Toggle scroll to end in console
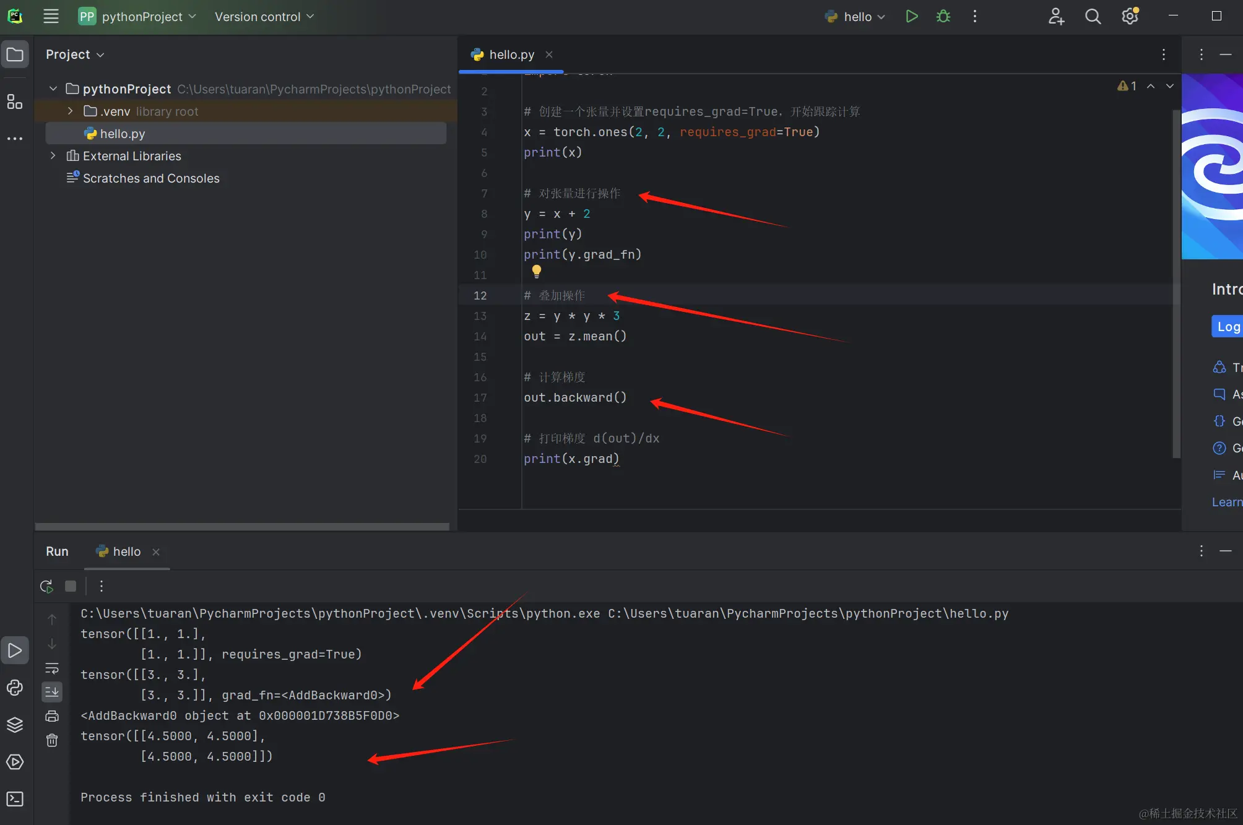 point(52,691)
